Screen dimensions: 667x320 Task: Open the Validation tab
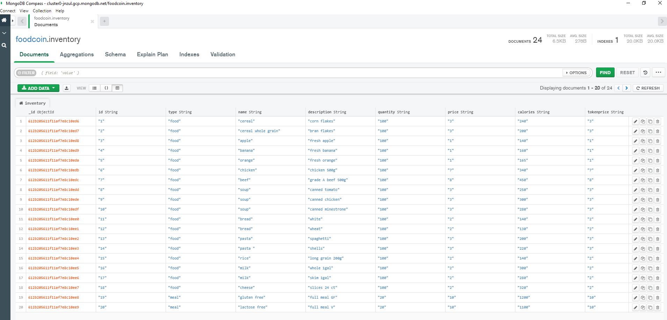point(223,55)
